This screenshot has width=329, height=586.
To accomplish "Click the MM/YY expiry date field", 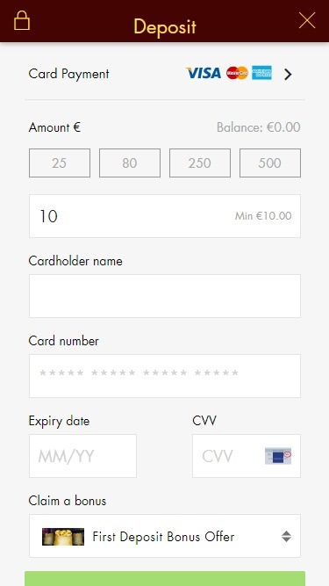I will (x=82, y=456).
